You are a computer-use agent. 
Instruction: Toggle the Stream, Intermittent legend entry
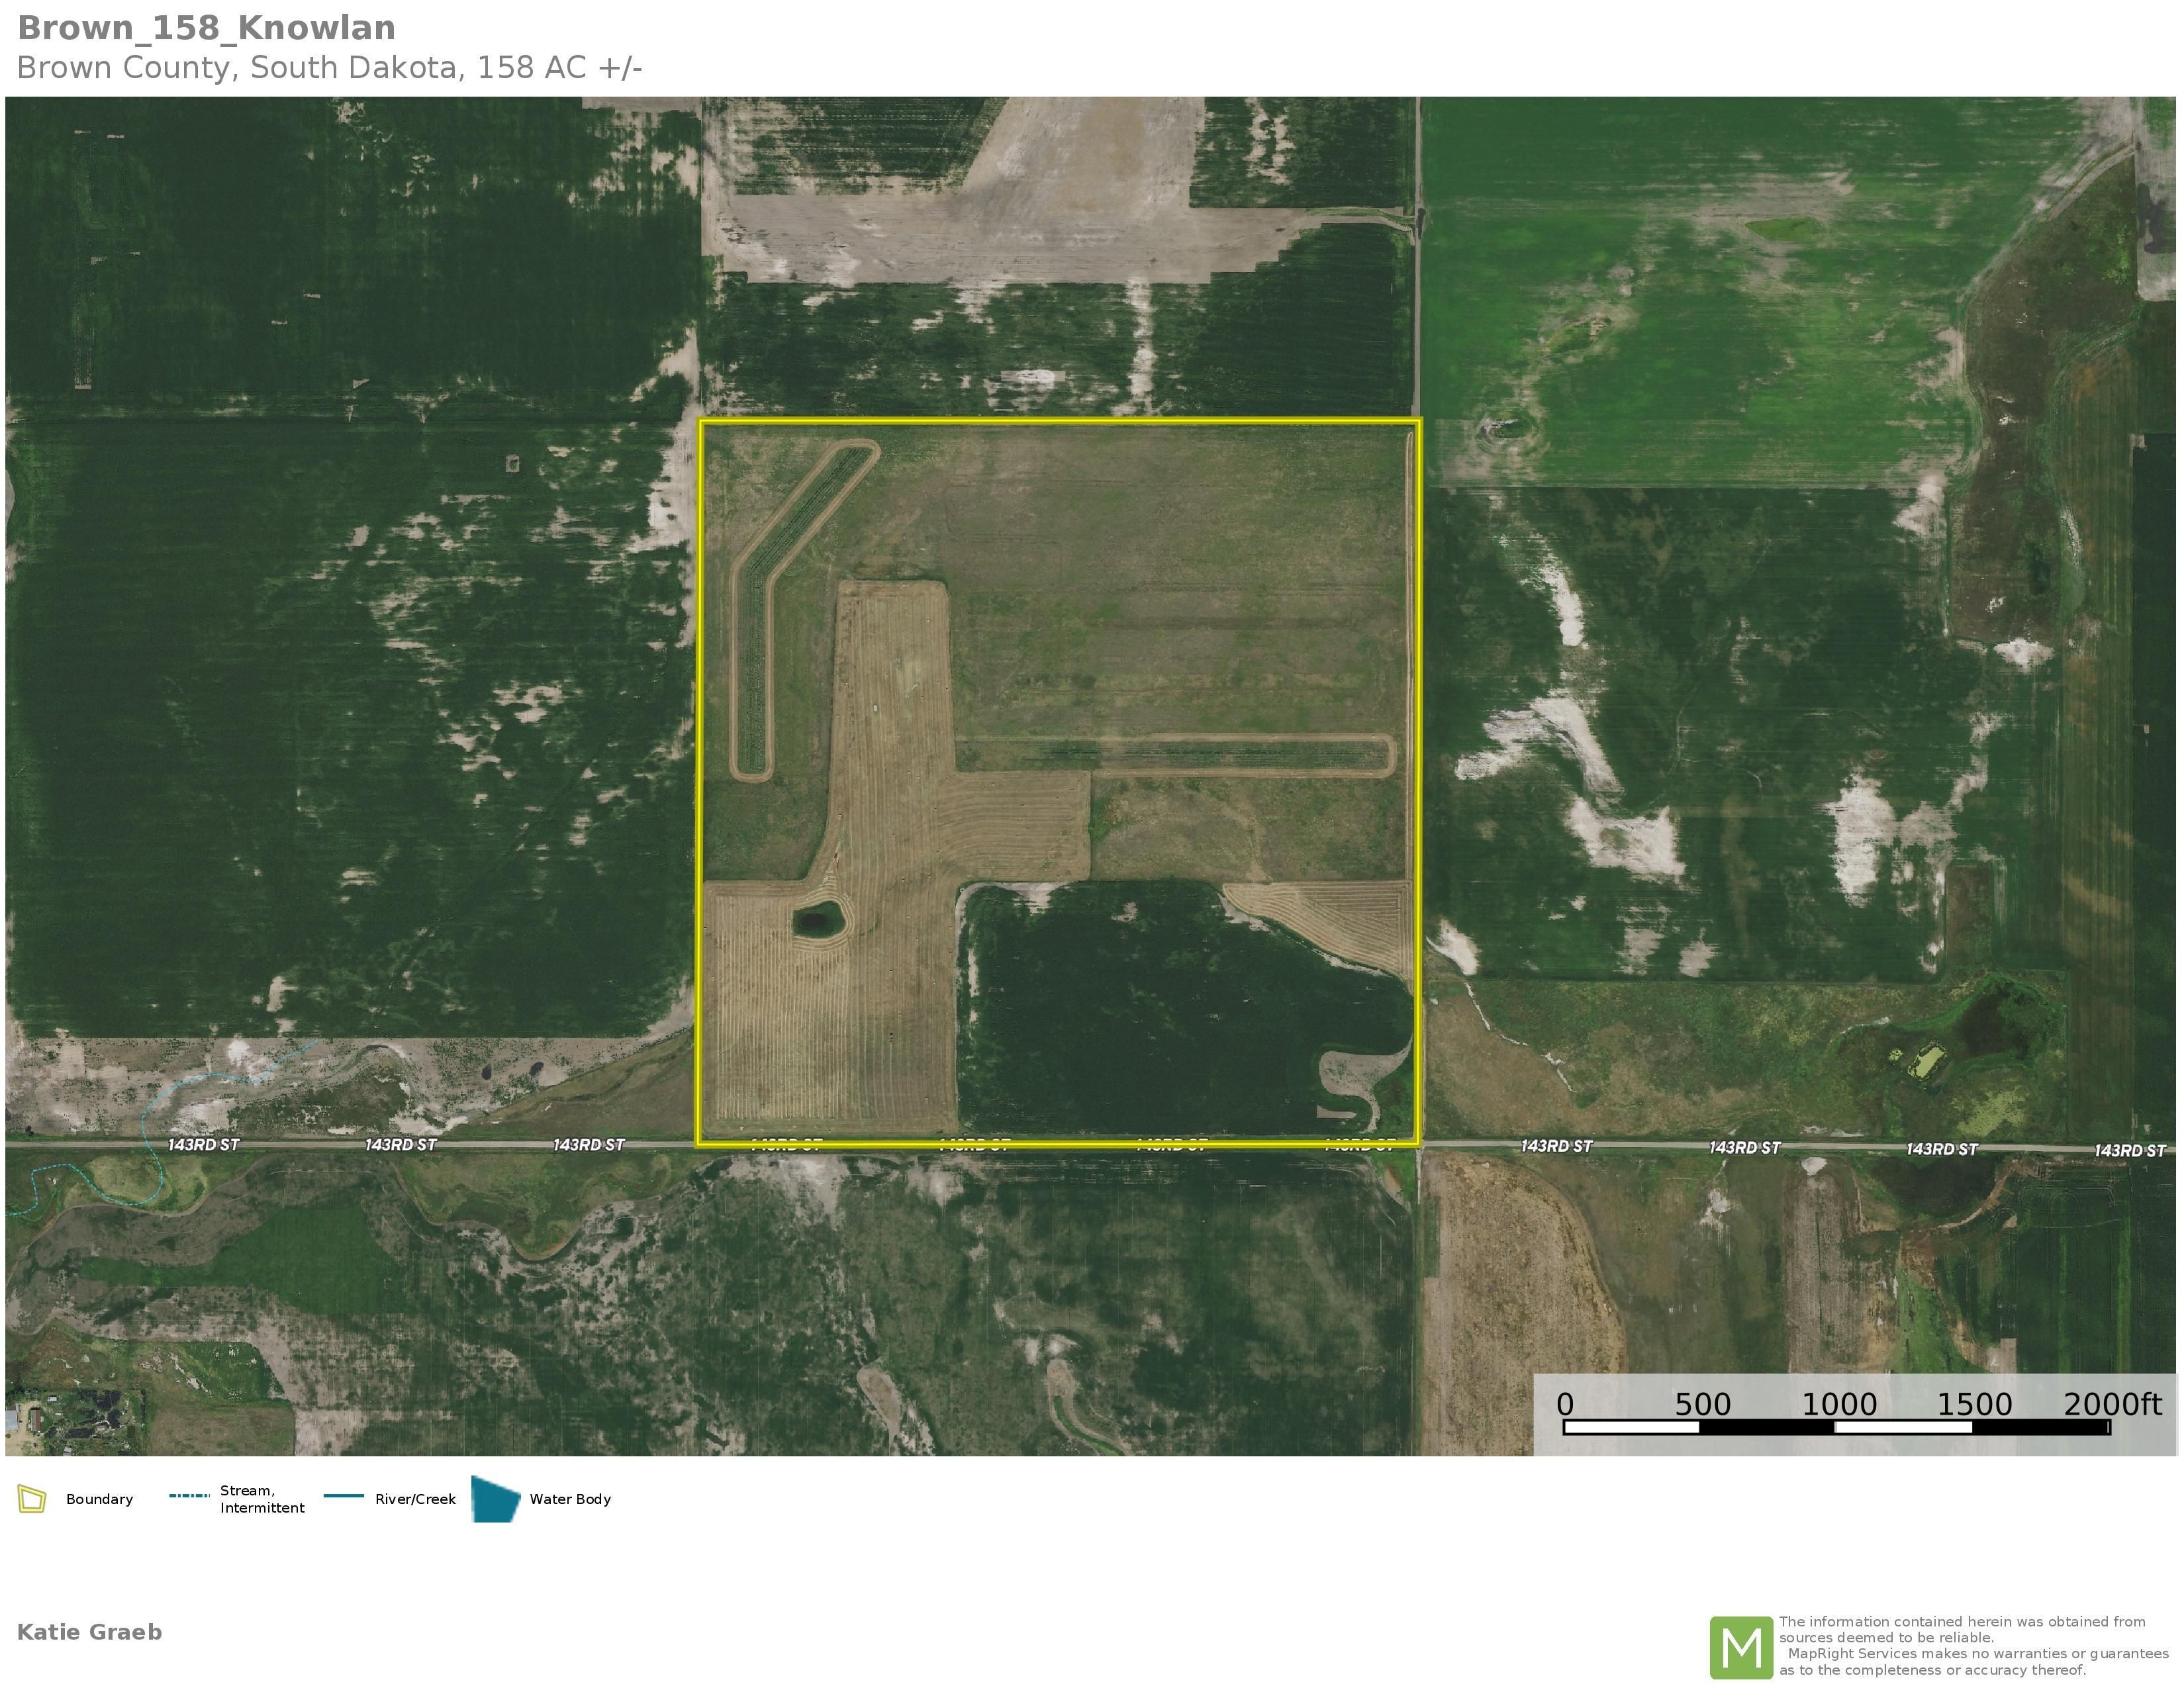[262, 1500]
